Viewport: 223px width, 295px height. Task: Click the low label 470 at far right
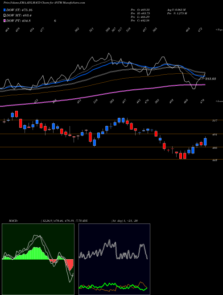(202, 101)
